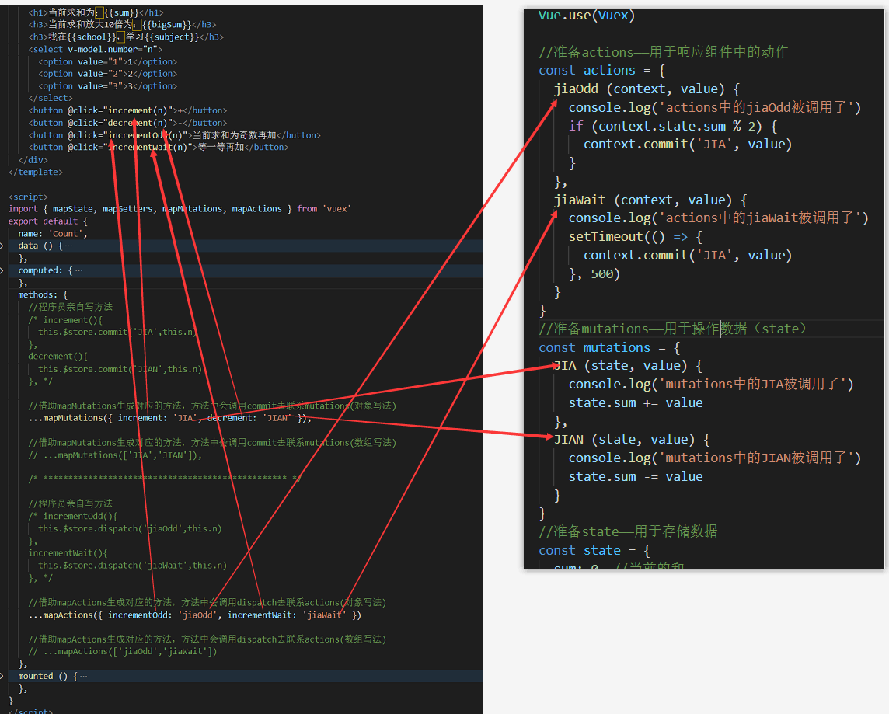Screen dimensions: 889x714
Task: Click console.log 'actions中的jiaWait被调用了' line
Action: tap(718, 218)
